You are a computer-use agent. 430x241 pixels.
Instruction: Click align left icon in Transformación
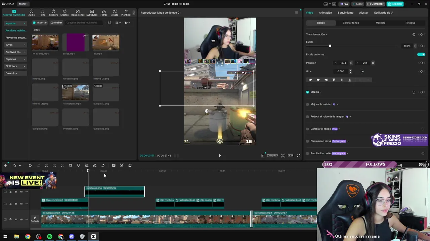click(x=310, y=80)
